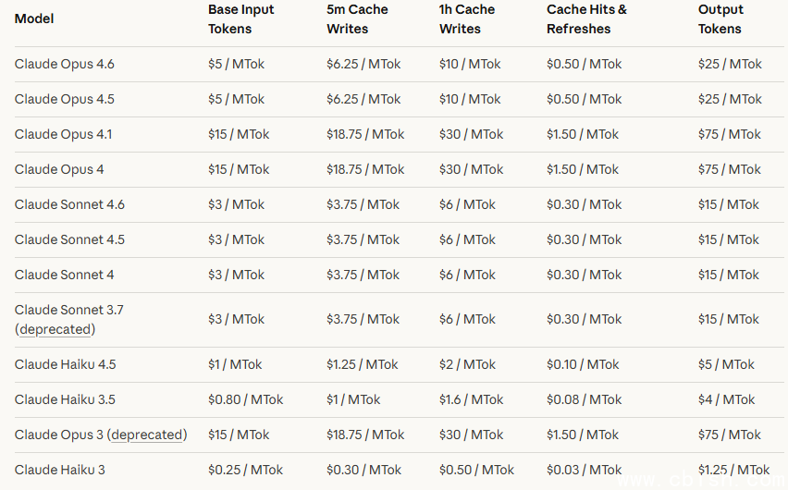Viewport: 788px width, 490px height.
Task: Click the $4 / MTok output tokens price
Action: coord(726,399)
